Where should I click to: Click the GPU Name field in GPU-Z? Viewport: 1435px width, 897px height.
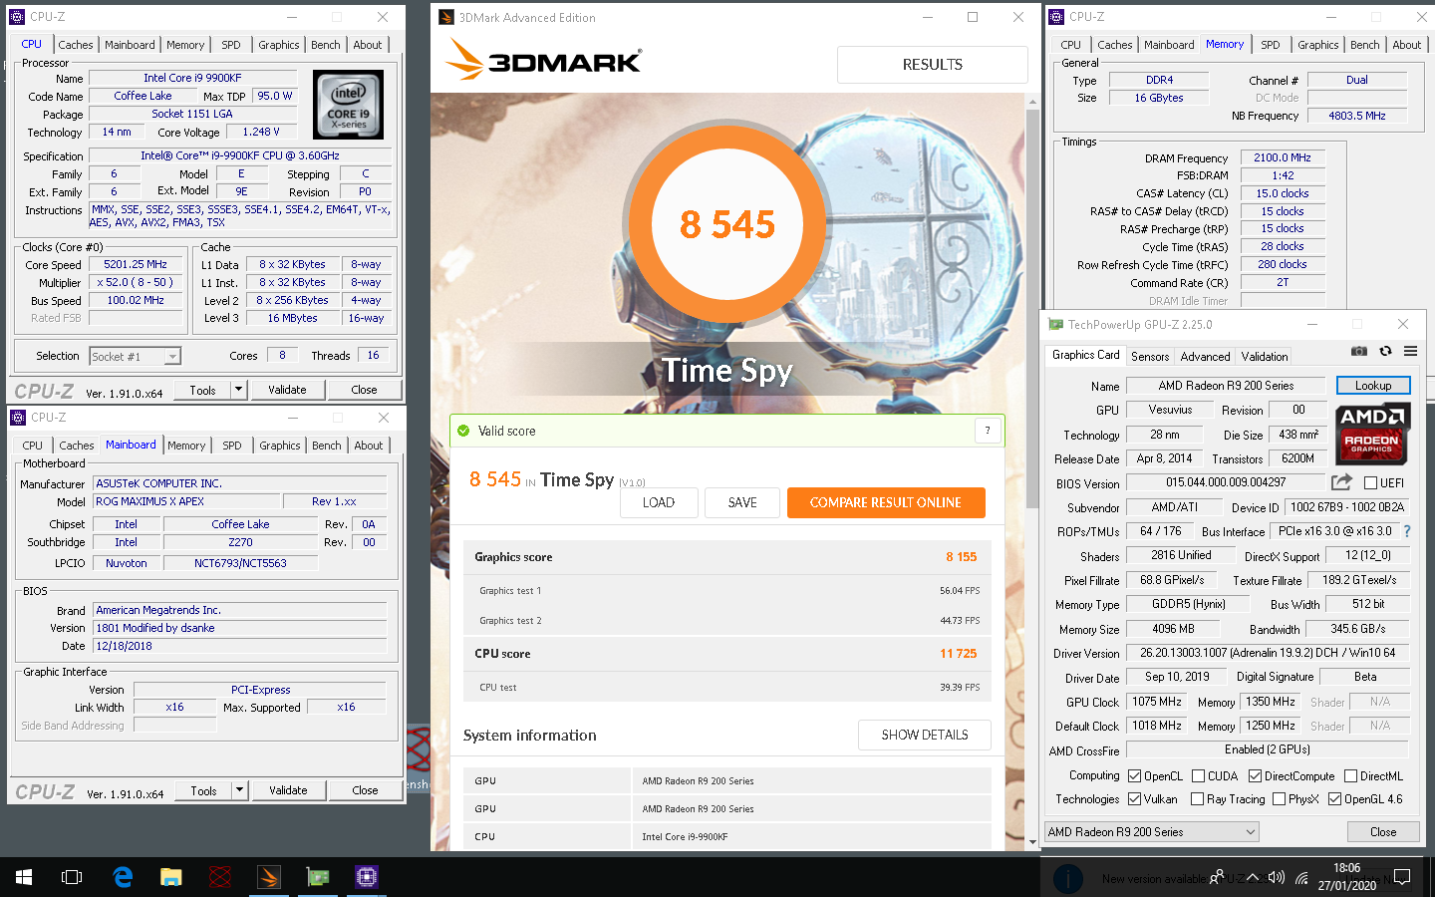click(x=1227, y=386)
